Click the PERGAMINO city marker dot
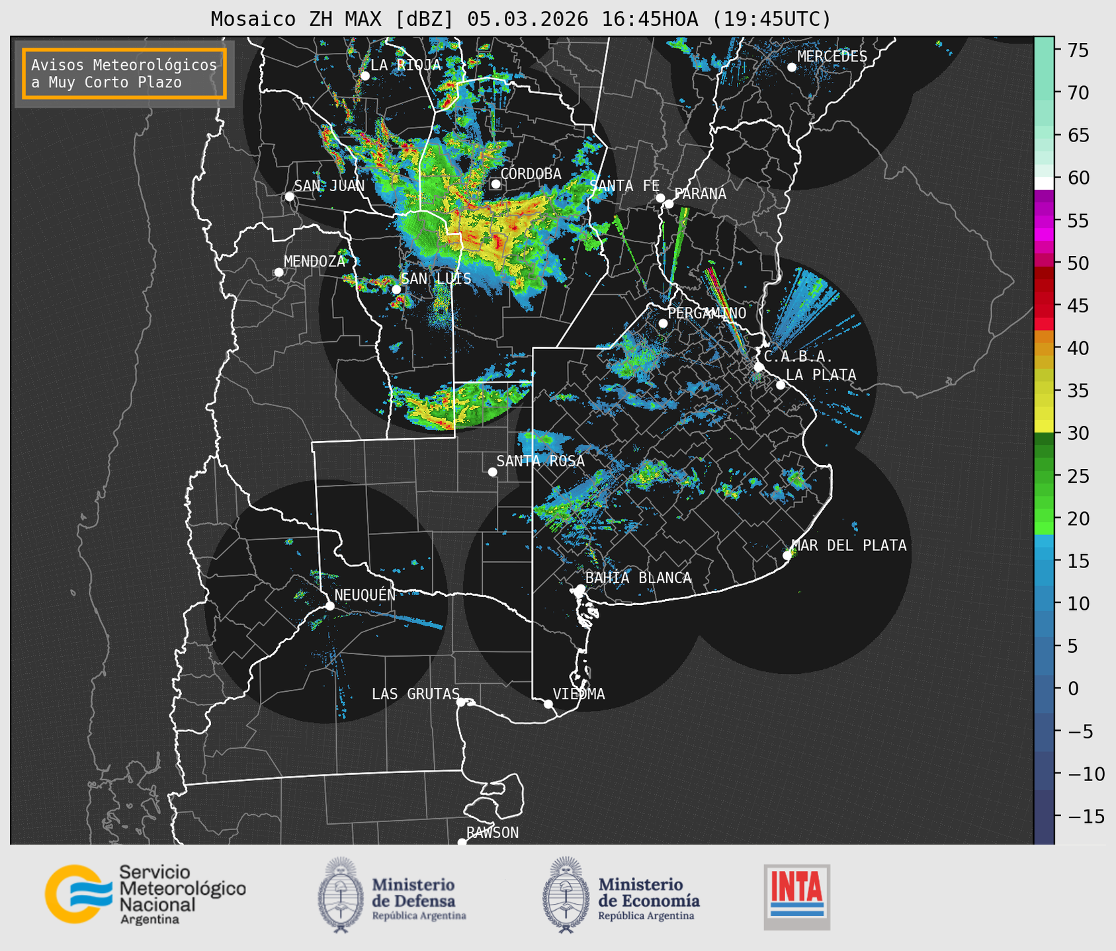 click(663, 323)
